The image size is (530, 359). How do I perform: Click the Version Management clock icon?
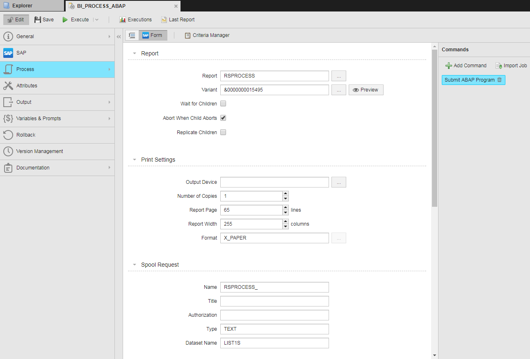[x=8, y=151]
